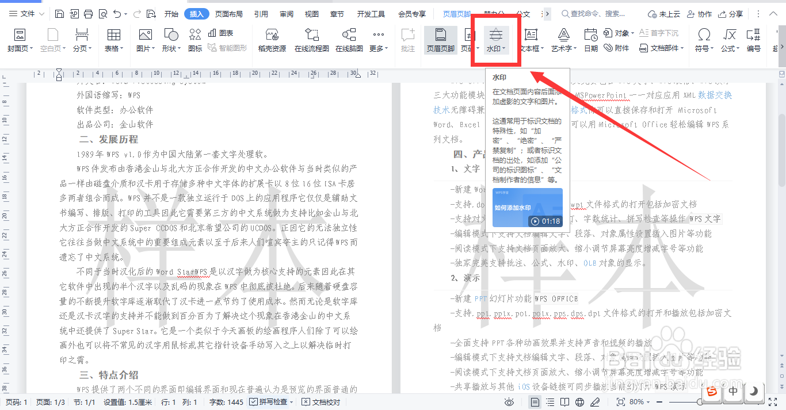The width and height of the screenshot is (786, 410).
Task: Switch to the 视图 tab
Action: [x=312, y=14]
